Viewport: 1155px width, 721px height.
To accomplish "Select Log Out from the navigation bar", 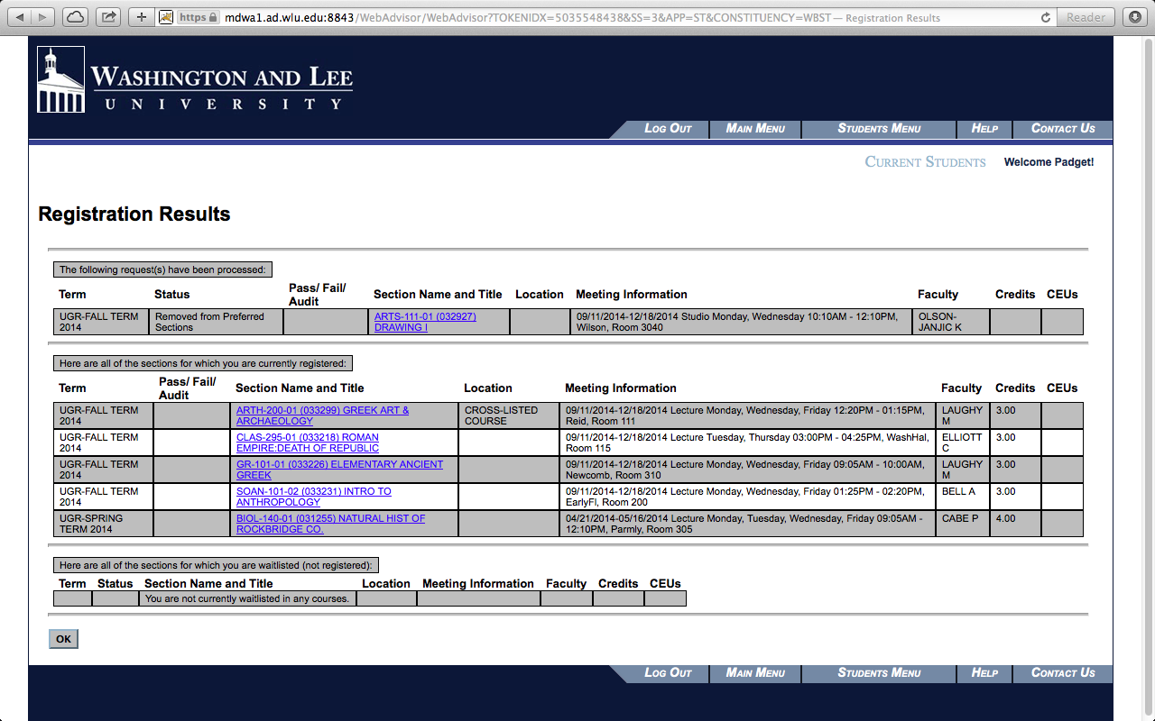I will pyautogui.click(x=668, y=128).
